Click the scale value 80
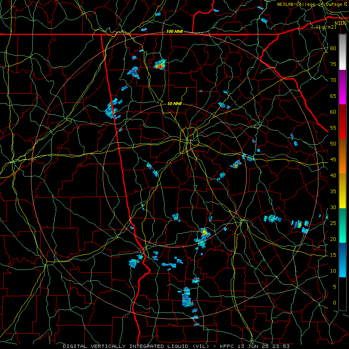The height and width of the screenshot is (349, 349). pyautogui.click(x=333, y=48)
